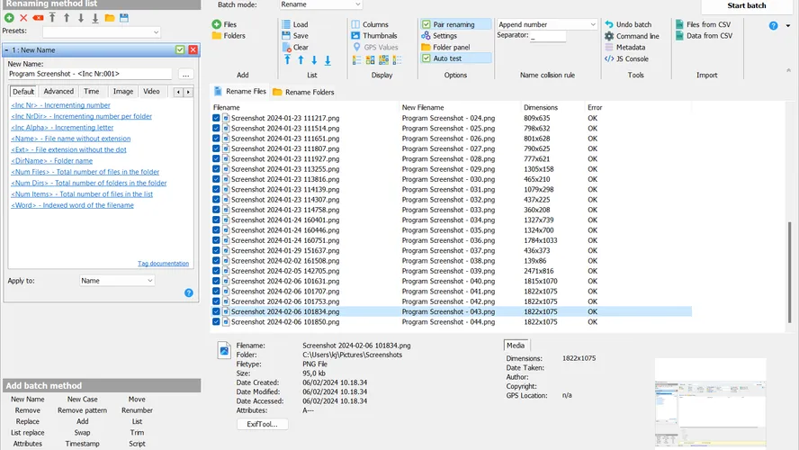Move method to the top of the method list
799x450 pixels.
coord(52,18)
